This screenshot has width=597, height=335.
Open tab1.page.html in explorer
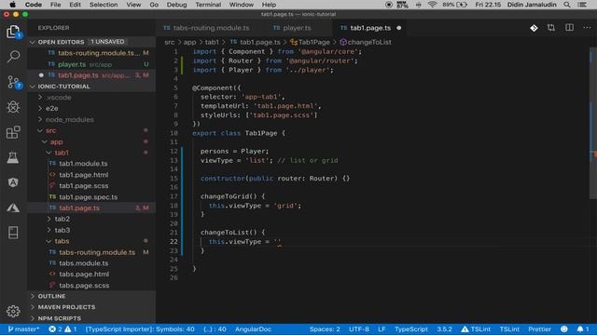83,175
